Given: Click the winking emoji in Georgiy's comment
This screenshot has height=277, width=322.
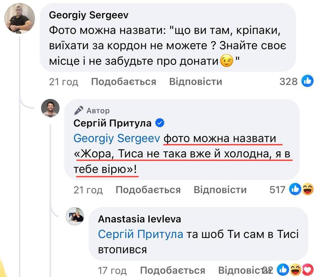Looking at the screenshot, I should 227,61.
